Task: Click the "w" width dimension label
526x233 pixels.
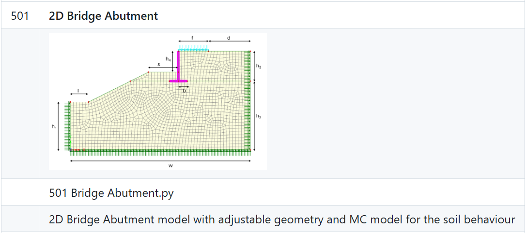Action: 171,165
